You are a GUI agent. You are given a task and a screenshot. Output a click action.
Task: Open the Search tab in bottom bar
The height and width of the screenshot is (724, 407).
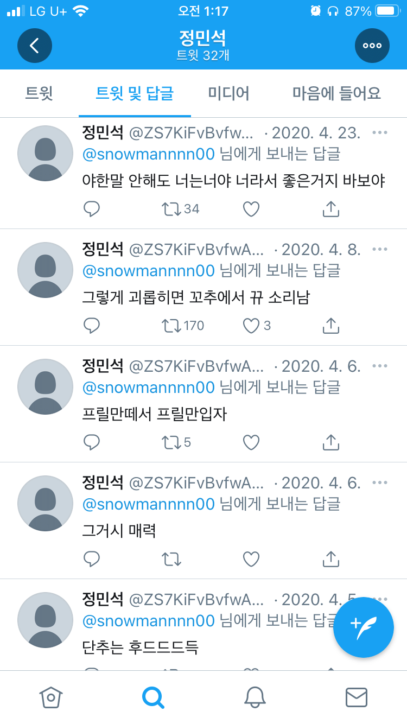coord(153,697)
